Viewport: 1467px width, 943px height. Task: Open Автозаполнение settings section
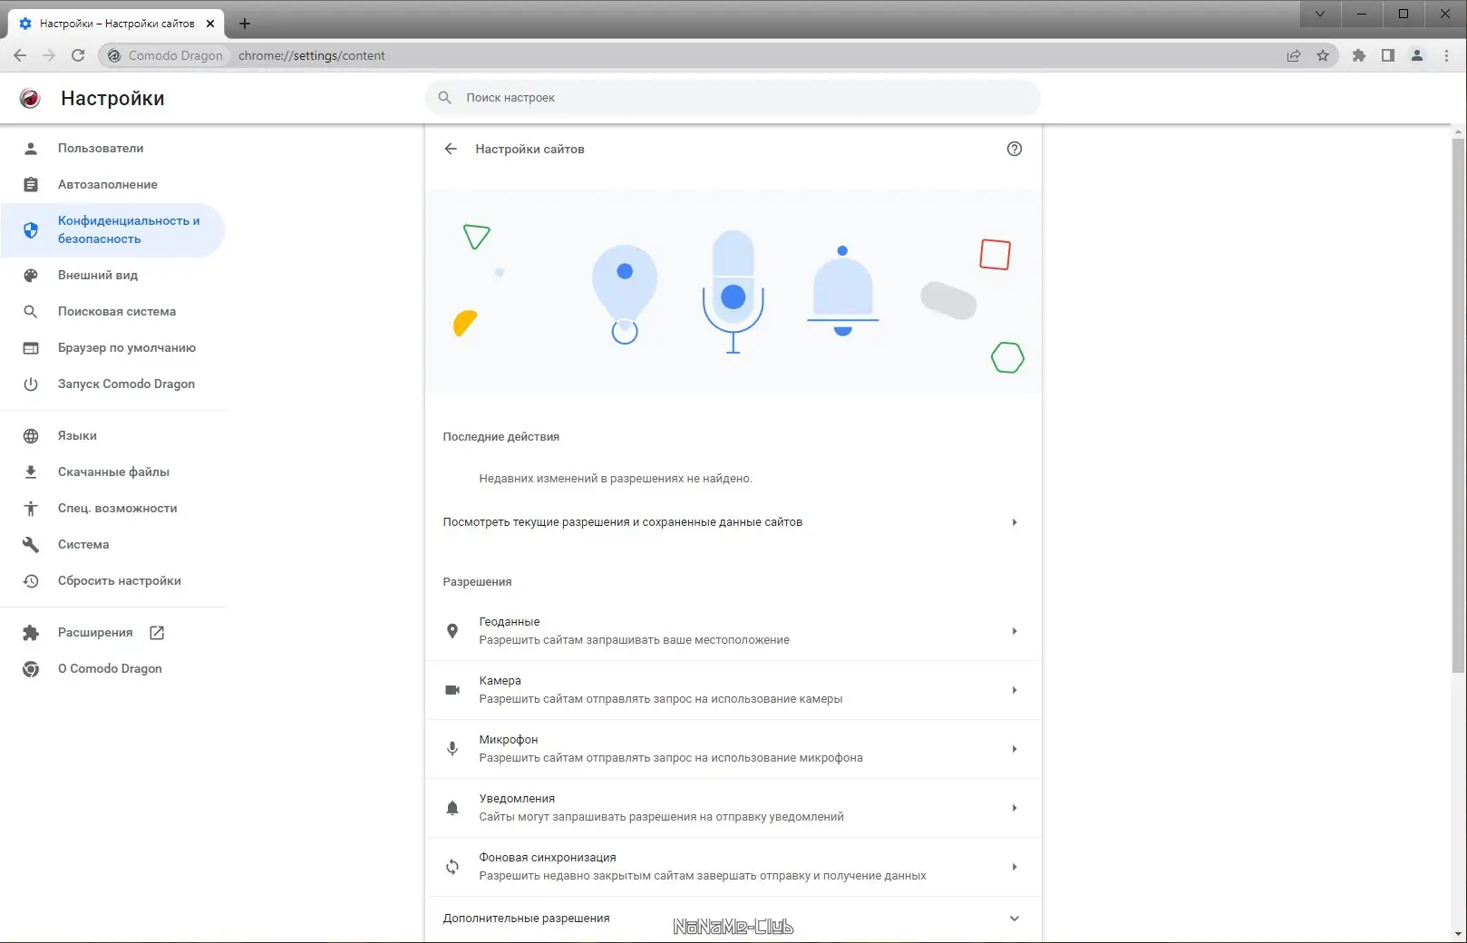pos(112,184)
